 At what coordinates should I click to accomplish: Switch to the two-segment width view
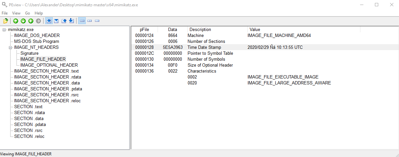[90, 21]
